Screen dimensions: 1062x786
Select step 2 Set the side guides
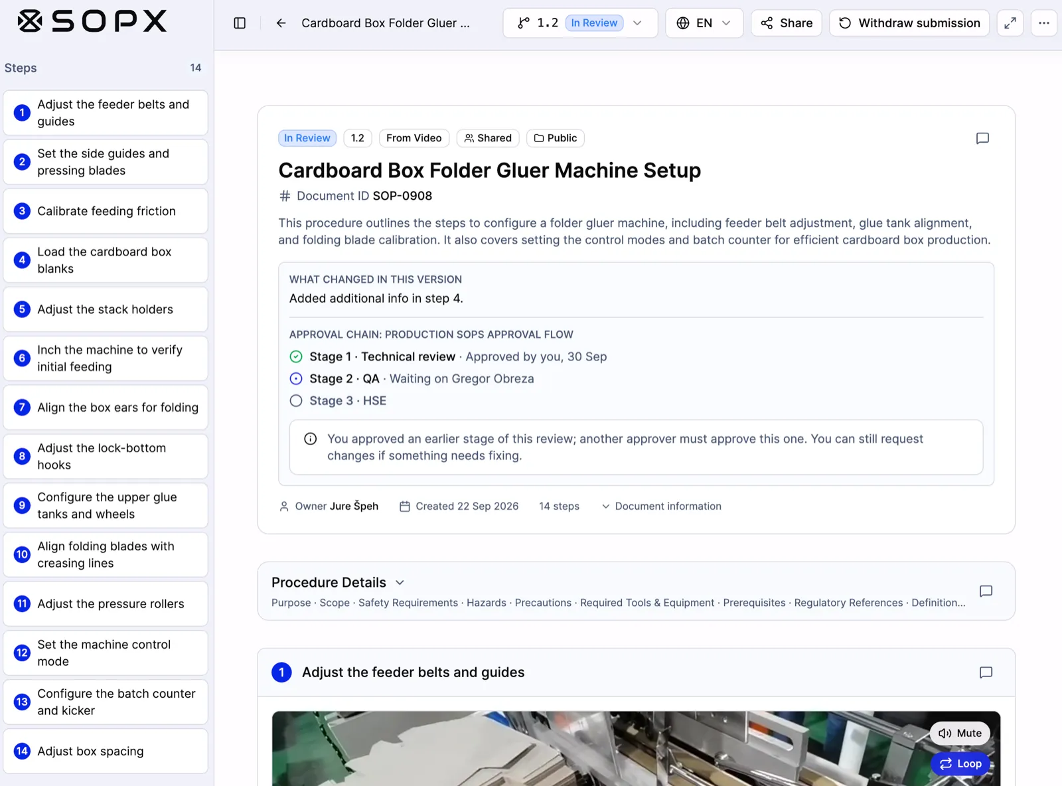click(x=106, y=162)
